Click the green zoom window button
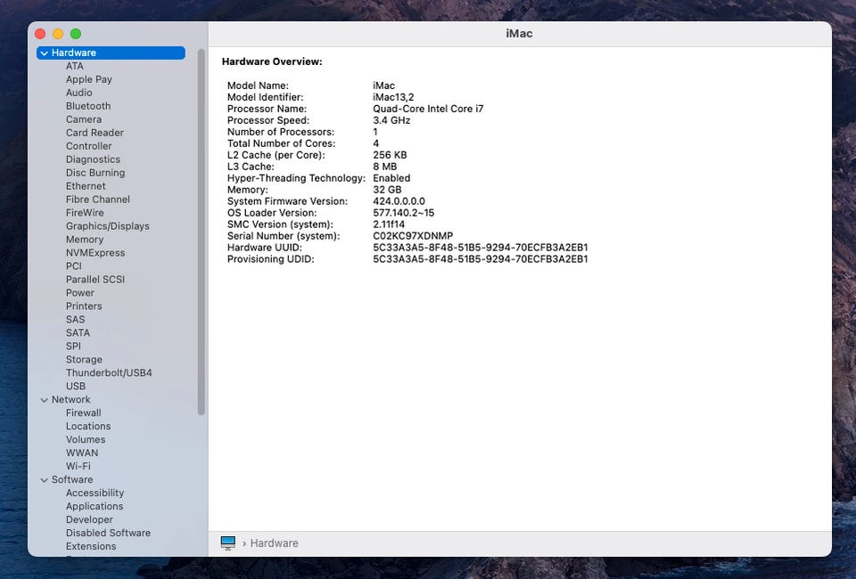Screen dimensions: 856x579 coord(76,34)
